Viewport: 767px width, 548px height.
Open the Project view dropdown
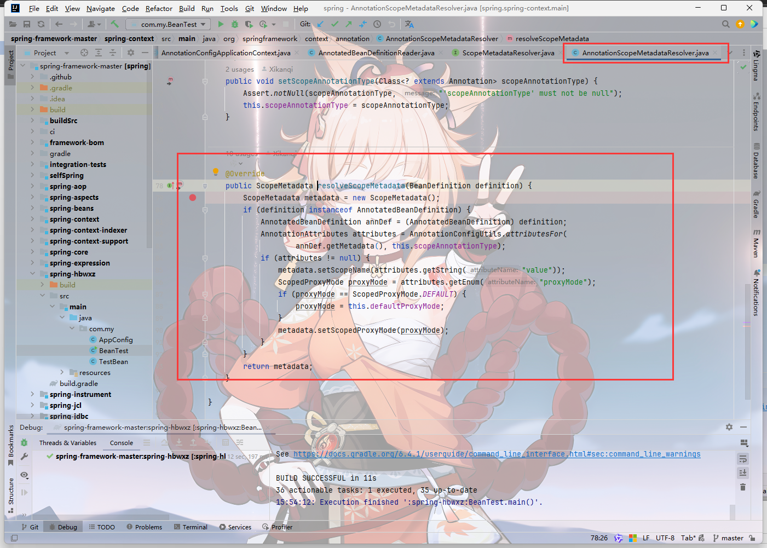tap(67, 53)
